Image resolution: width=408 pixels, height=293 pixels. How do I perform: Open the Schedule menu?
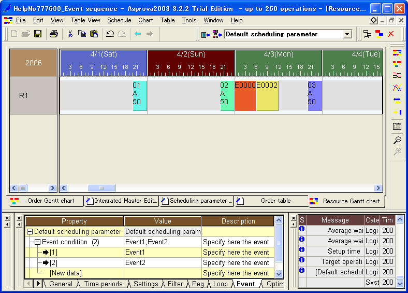coord(119,20)
